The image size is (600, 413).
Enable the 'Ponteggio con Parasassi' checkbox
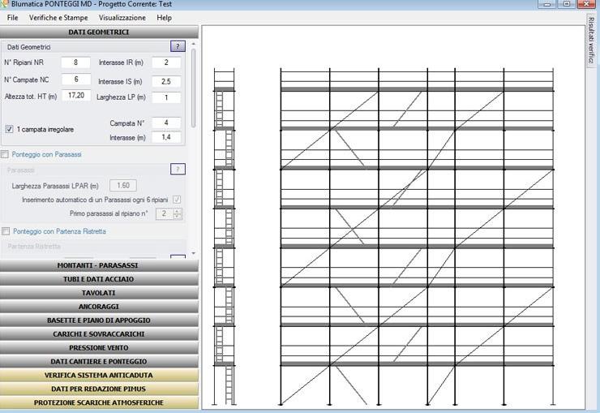tap(6, 154)
